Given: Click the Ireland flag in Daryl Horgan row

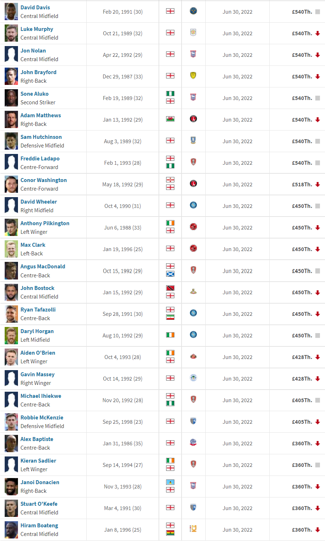Looking at the screenshot, I should click(170, 335).
